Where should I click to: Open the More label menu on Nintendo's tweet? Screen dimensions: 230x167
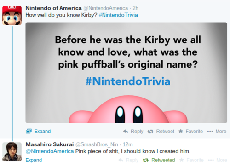point(221,132)
